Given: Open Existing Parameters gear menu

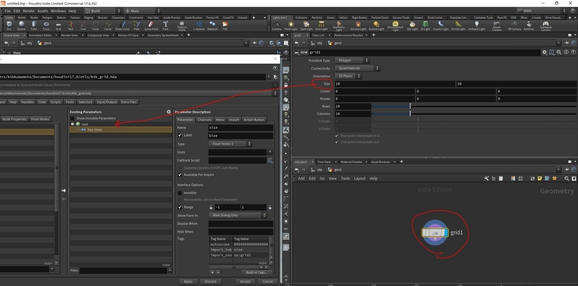Looking at the screenshot, I should pos(169,111).
